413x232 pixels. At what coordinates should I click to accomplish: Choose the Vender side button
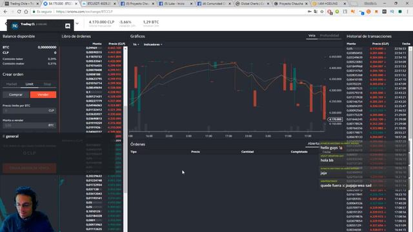(x=43, y=95)
